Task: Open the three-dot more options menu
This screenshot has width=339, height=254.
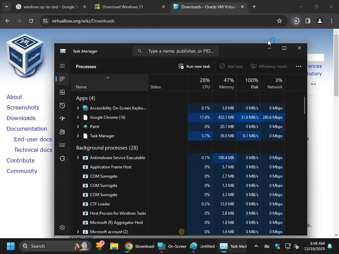Action: 299,66
